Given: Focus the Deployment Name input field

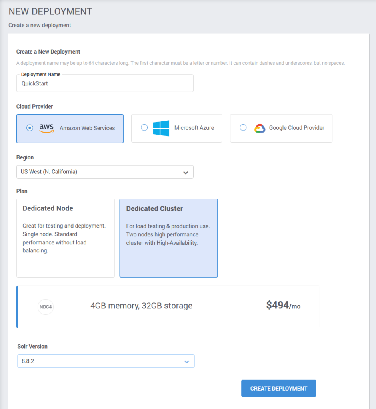Looking at the screenshot, I should click(105, 83).
